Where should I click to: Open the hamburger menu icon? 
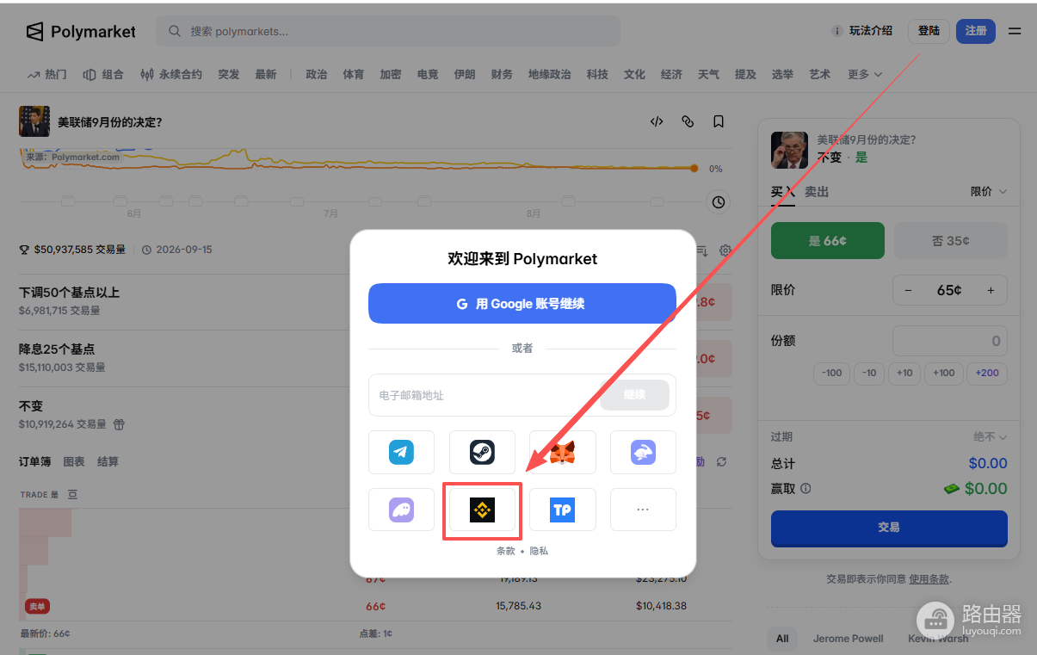coord(1015,31)
